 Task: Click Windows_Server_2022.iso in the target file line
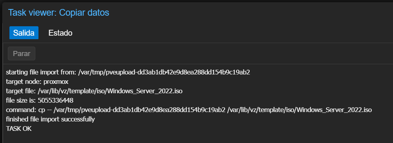145,91
